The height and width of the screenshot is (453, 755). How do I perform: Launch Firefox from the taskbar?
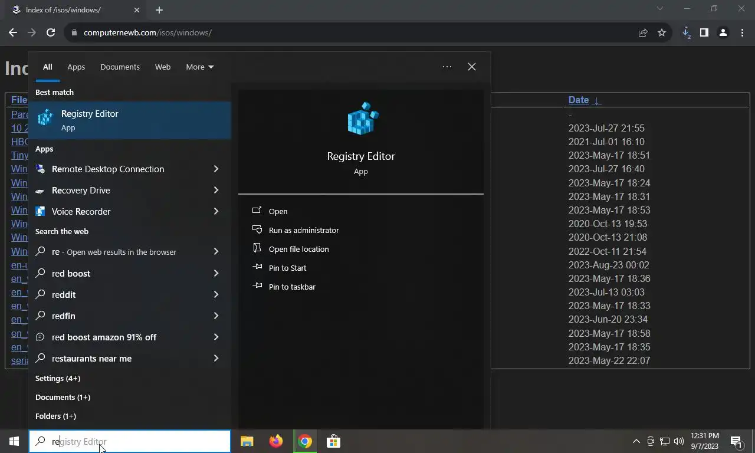[x=275, y=441]
